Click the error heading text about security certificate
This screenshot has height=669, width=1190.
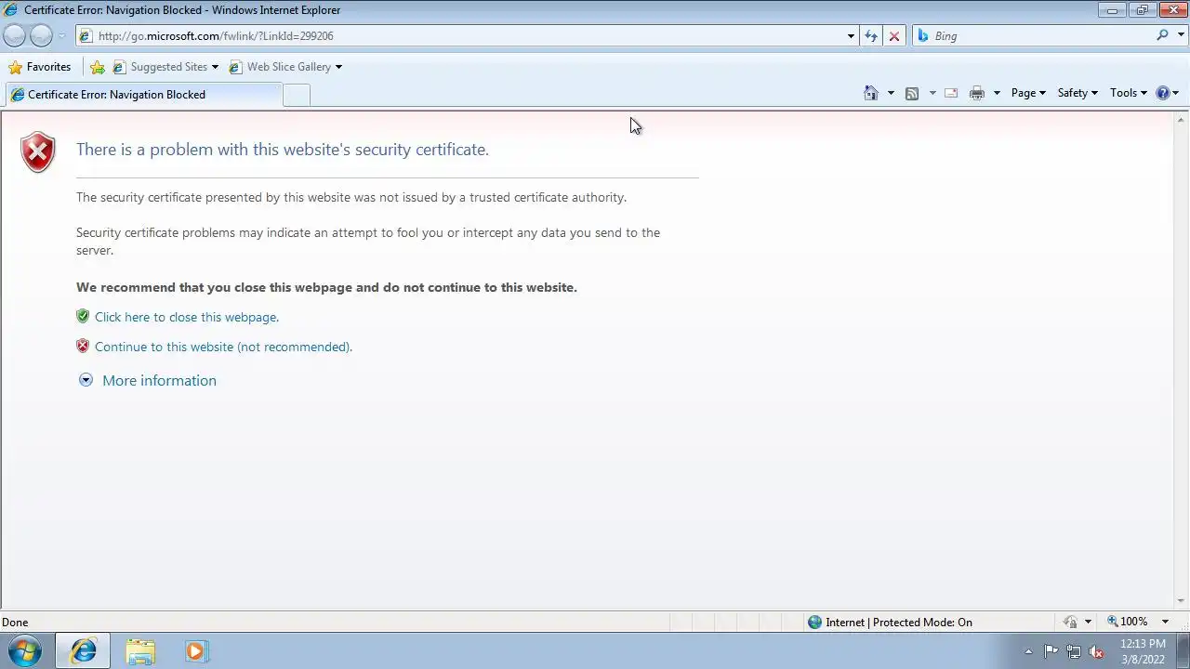pos(283,150)
